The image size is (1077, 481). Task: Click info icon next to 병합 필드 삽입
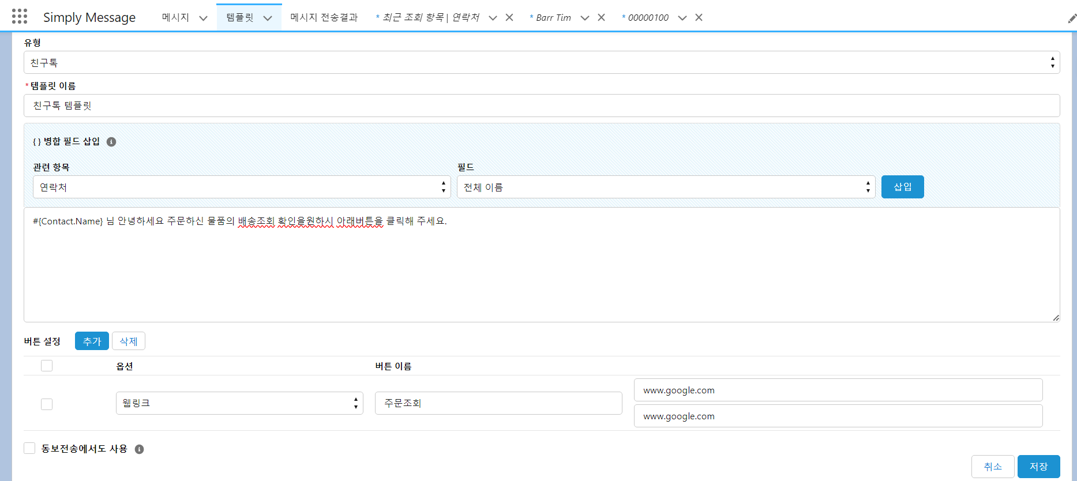pyautogui.click(x=111, y=142)
